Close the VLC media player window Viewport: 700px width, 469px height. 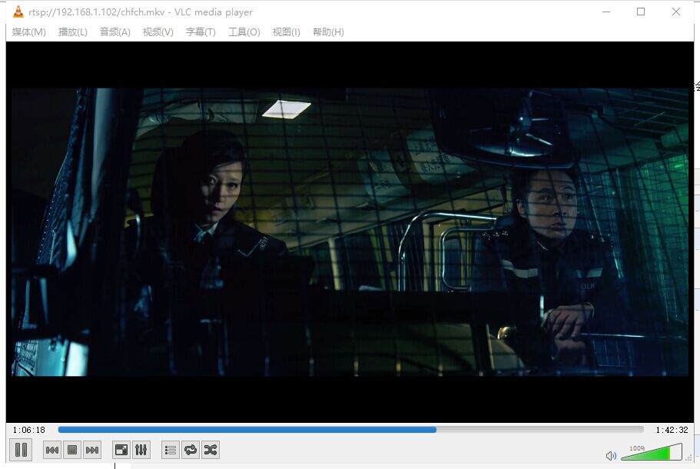point(676,12)
